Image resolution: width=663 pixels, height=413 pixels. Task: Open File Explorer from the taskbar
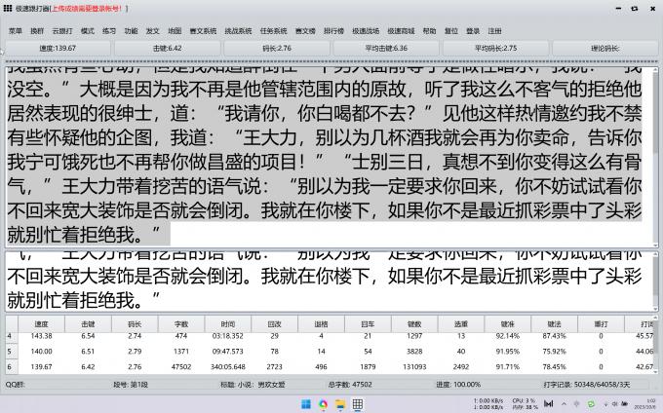(340, 404)
